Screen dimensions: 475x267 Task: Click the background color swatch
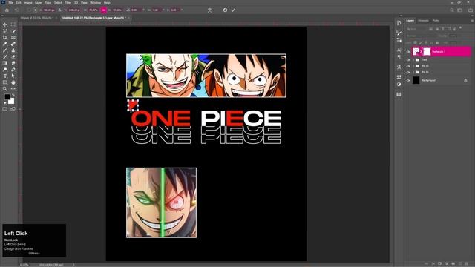[x=12, y=102]
